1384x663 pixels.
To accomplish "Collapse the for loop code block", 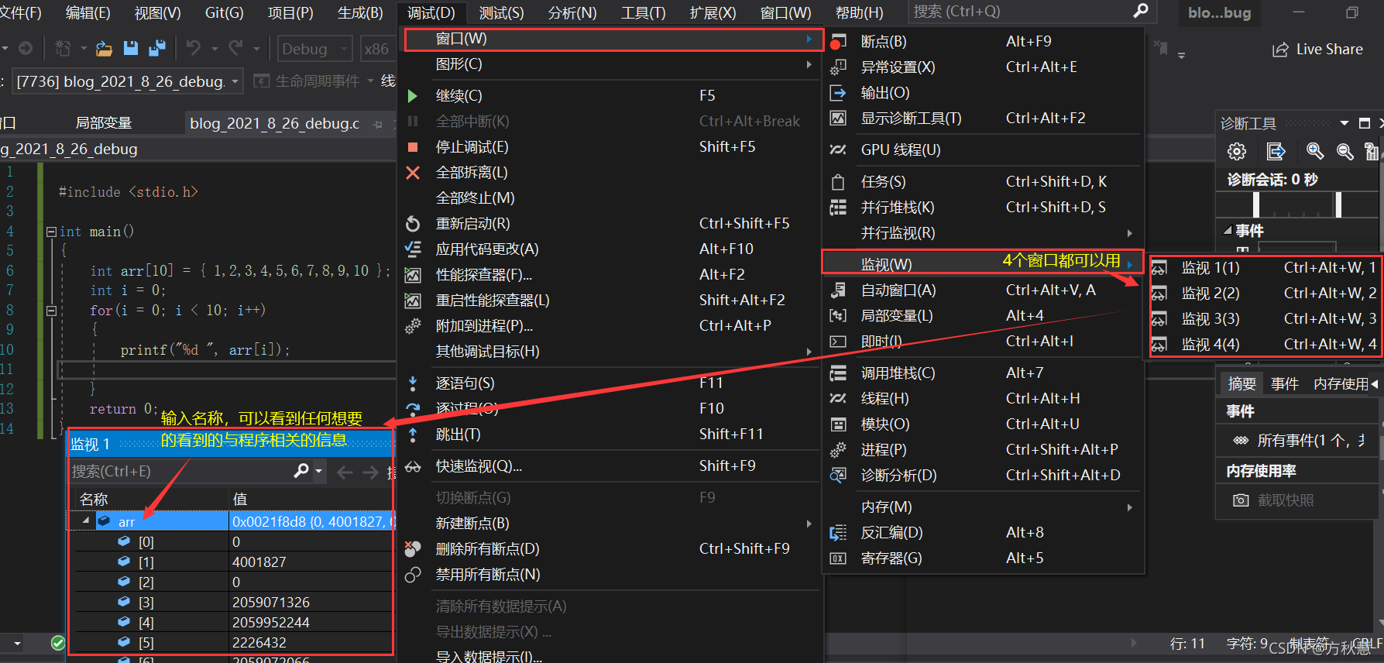I will point(51,311).
